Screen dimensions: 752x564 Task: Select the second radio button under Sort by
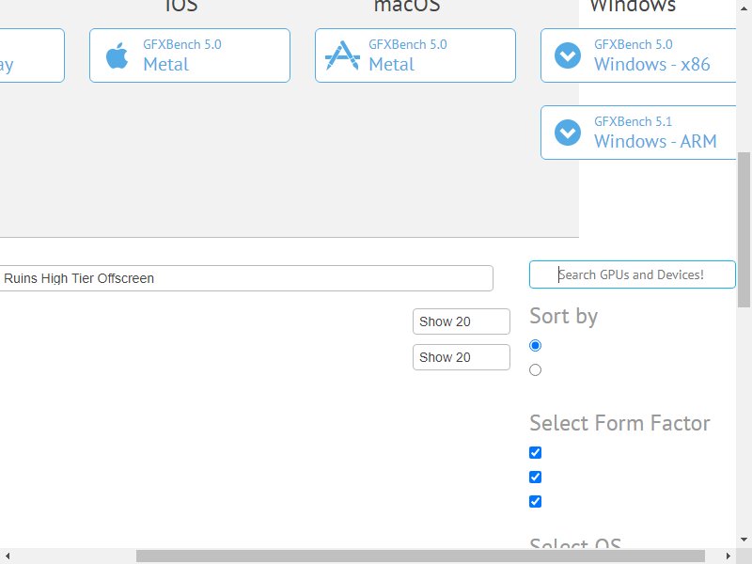(535, 369)
